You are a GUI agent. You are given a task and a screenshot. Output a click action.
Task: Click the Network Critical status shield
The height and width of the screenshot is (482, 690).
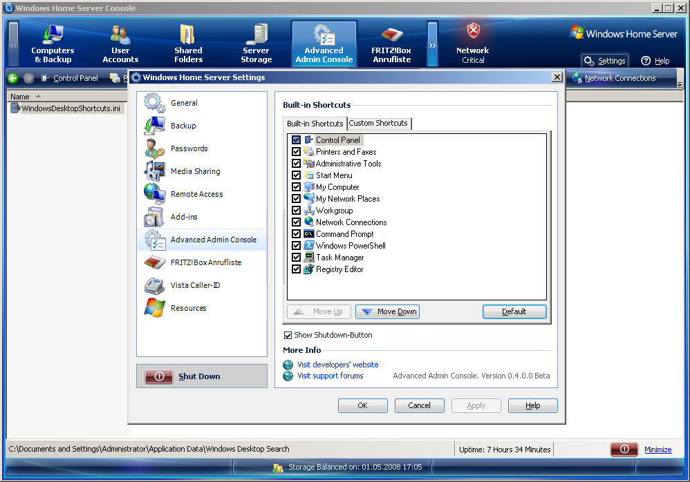click(473, 31)
